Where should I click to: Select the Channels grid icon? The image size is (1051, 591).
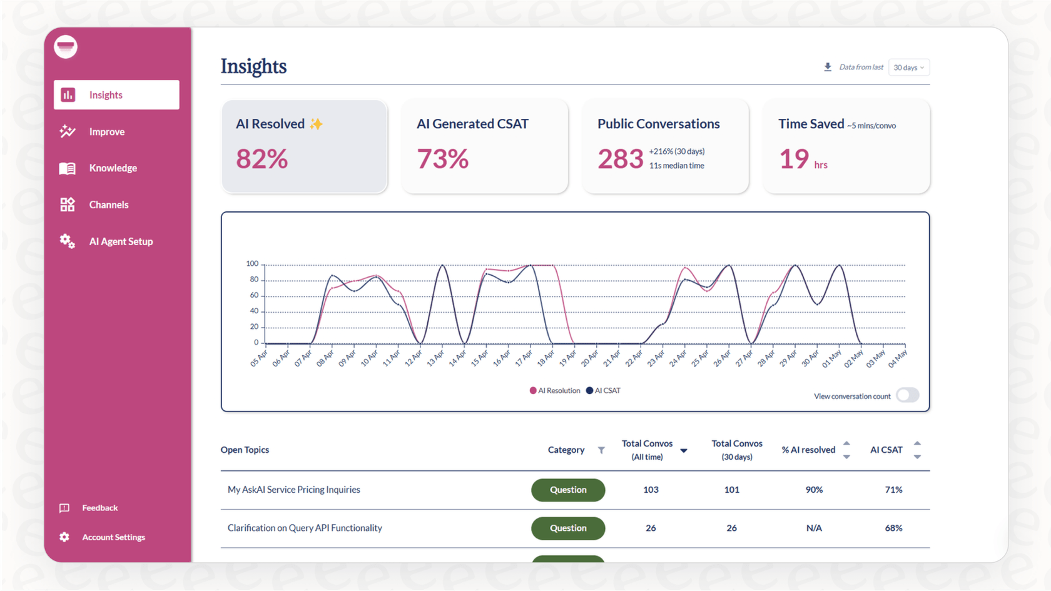pyautogui.click(x=67, y=204)
